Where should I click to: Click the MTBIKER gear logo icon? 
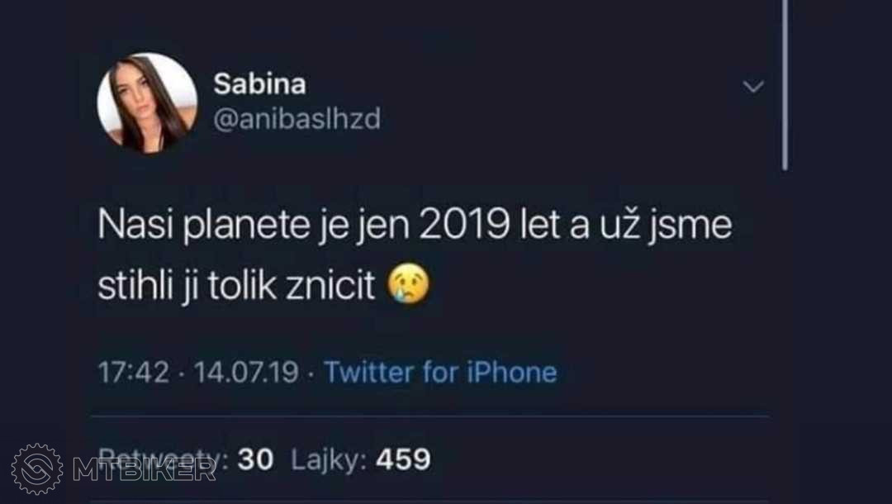point(37,469)
